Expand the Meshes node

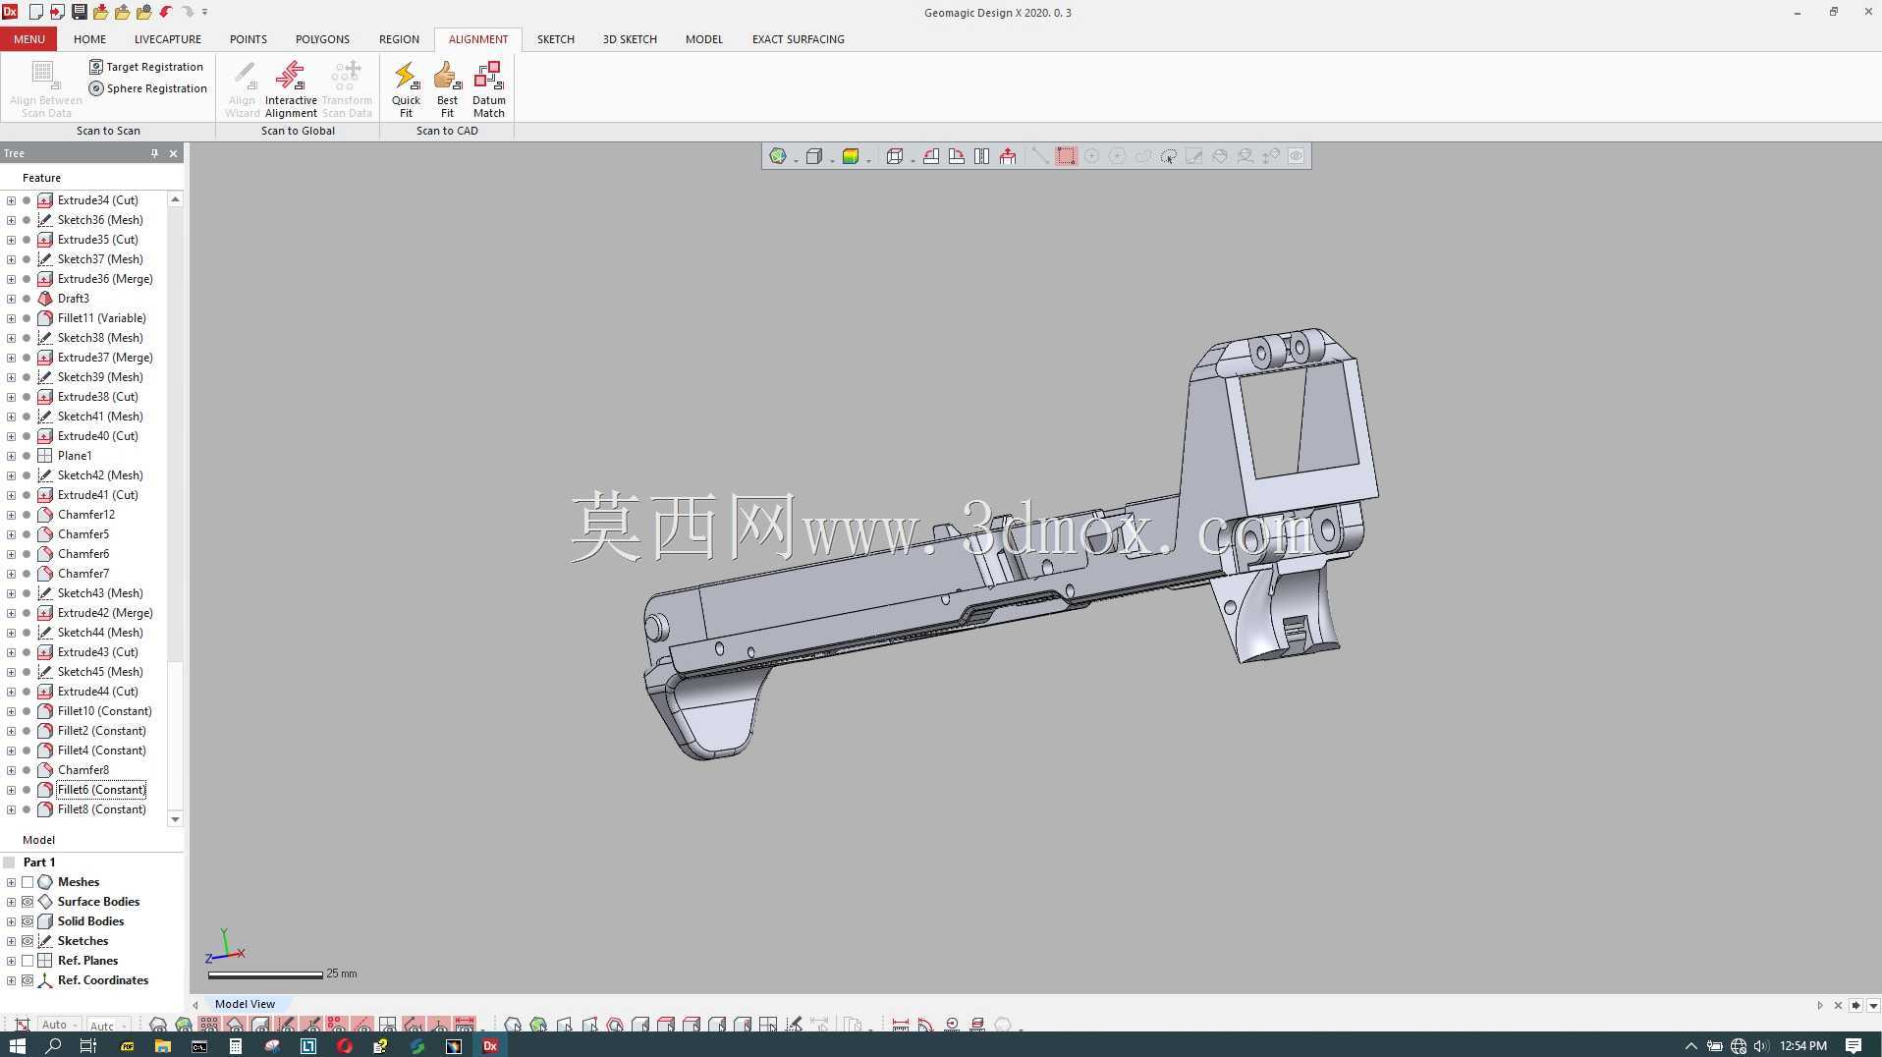pyautogui.click(x=11, y=882)
